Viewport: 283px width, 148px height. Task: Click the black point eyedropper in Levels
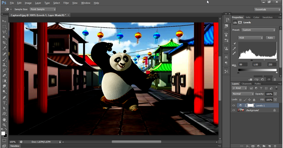pos(234,44)
